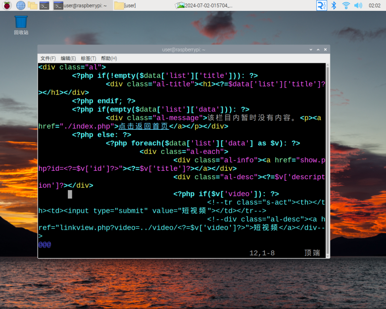Viewport: 386px width, 309px height.
Task: Click the value="短视频" text
Action: click(182, 210)
